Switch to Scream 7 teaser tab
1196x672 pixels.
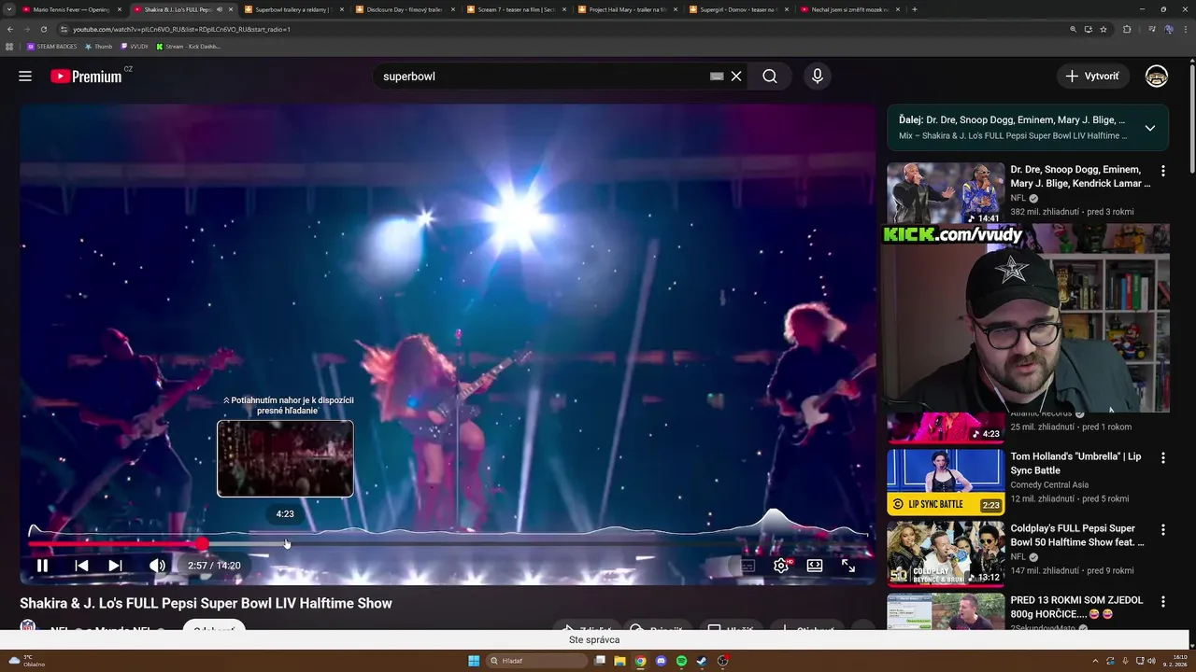click(x=516, y=9)
